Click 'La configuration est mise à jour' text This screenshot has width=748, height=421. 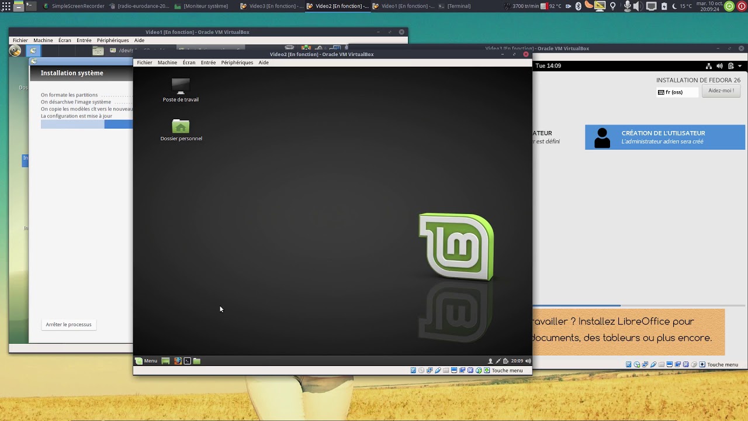coord(77,116)
